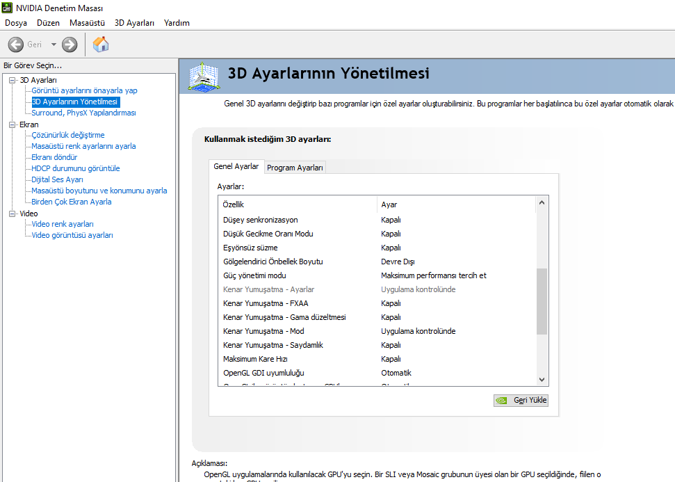Select the OpenGL GDI uyumluluğu row
This screenshot has height=482, width=675.
(x=377, y=373)
